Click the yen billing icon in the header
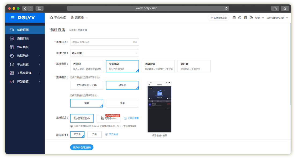The width and height of the screenshot is (295, 158). [x=251, y=18]
